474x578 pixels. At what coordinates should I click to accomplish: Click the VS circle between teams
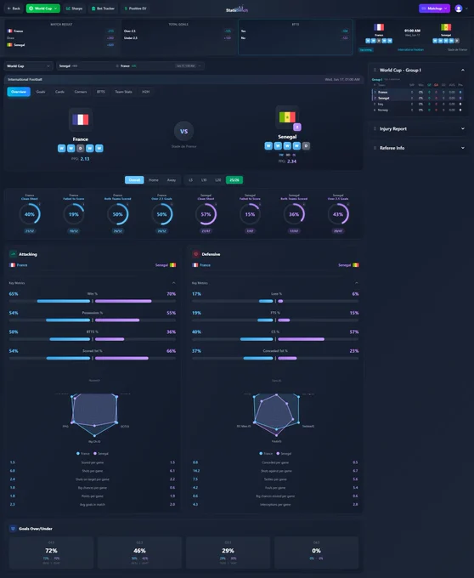coord(183,131)
